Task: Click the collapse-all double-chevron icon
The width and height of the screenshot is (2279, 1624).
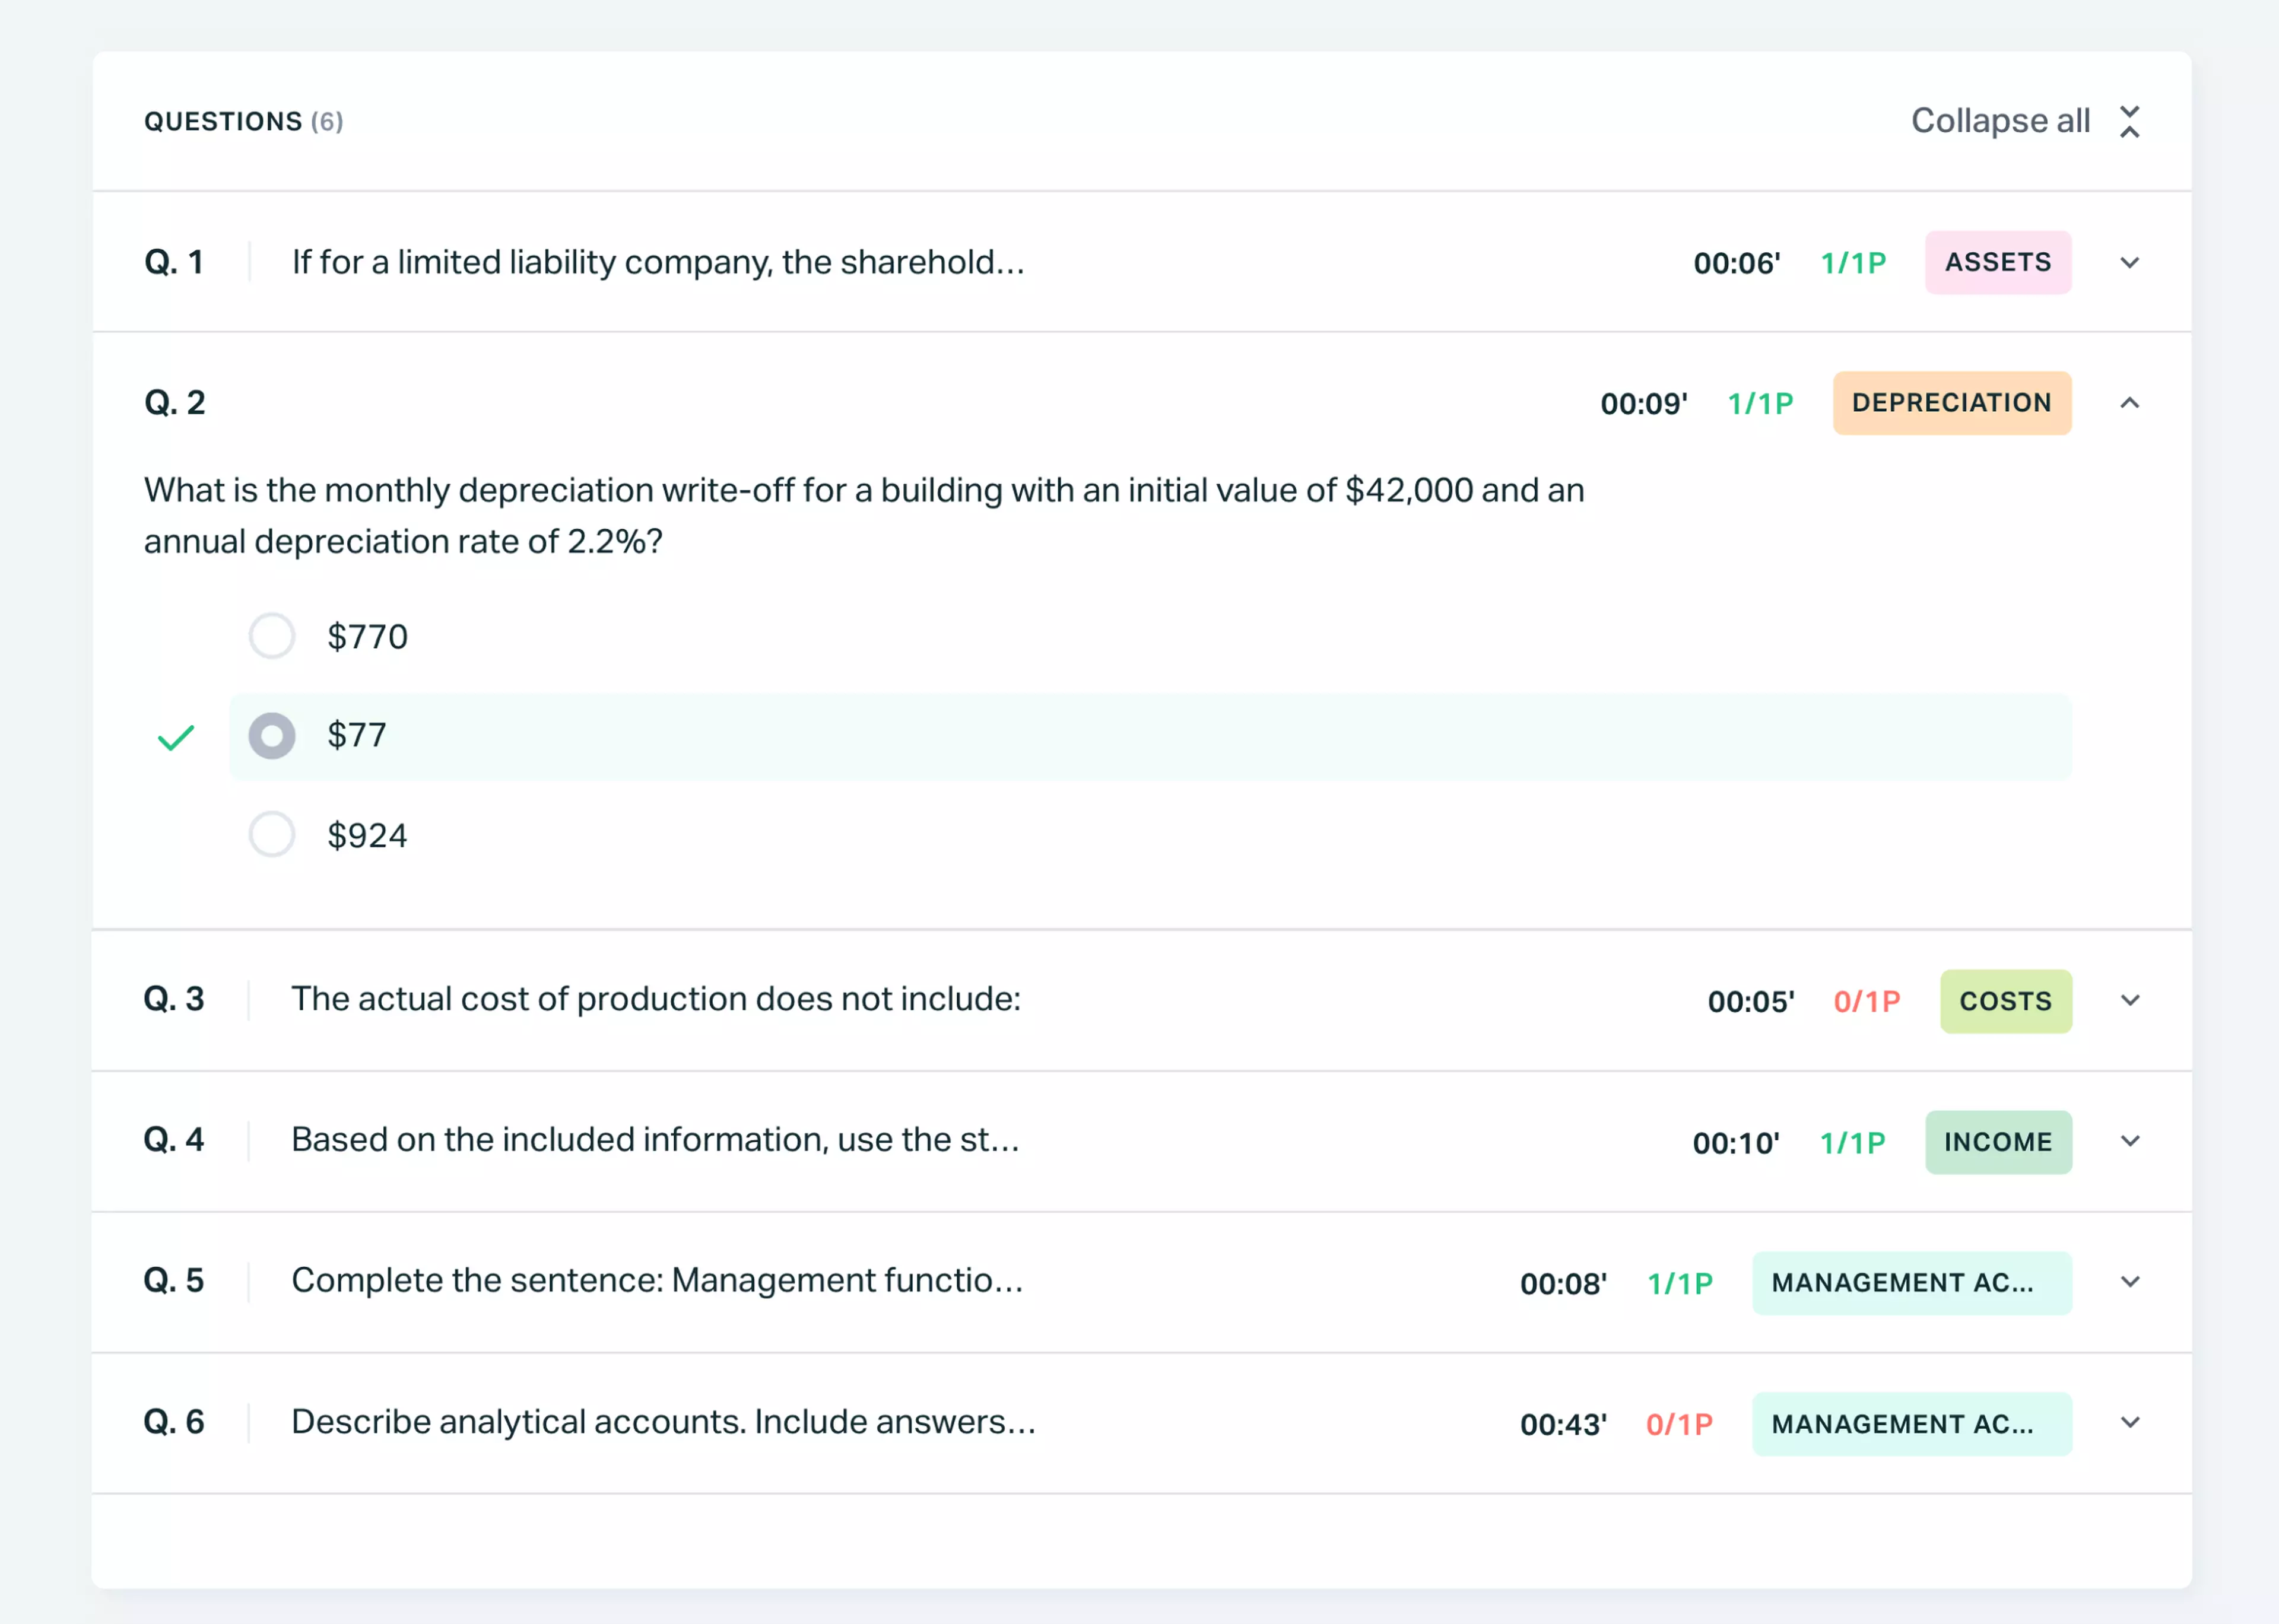Action: (2130, 121)
